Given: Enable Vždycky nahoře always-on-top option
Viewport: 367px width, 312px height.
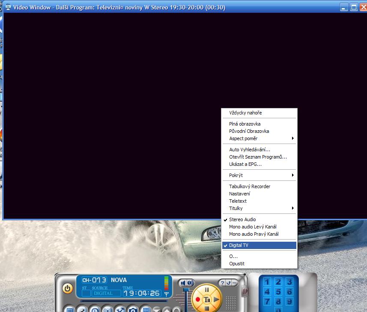Looking at the screenshot, I should [x=245, y=113].
